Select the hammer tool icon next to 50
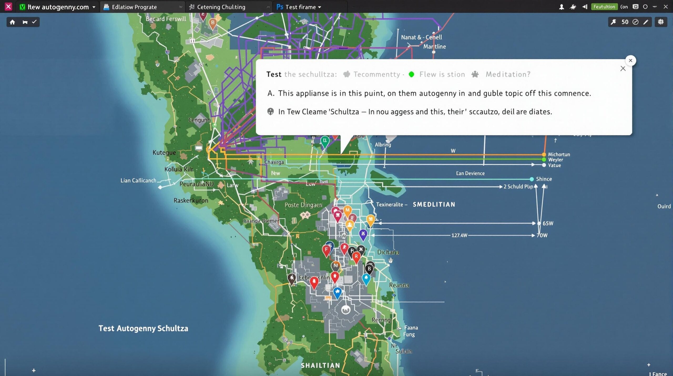Screen dimensions: 673x376 pyautogui.click(x=613, y=22)
